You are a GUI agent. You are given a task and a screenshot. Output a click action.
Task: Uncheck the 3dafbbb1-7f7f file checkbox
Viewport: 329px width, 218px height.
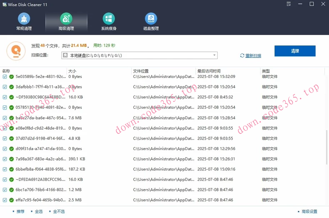coord(5,87)
